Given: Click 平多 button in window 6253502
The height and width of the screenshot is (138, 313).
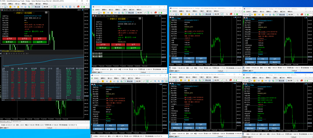Looking at the screenshot, I should [x=176, y=58].
